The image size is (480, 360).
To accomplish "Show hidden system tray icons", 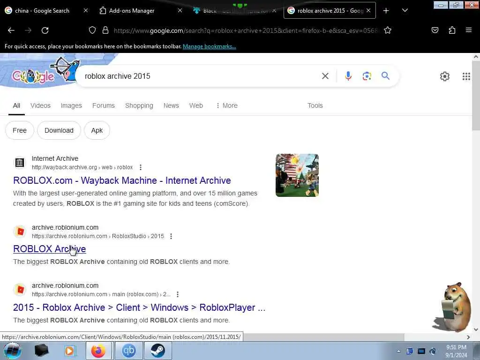I will pyautogui.click(x=398, y=351).
